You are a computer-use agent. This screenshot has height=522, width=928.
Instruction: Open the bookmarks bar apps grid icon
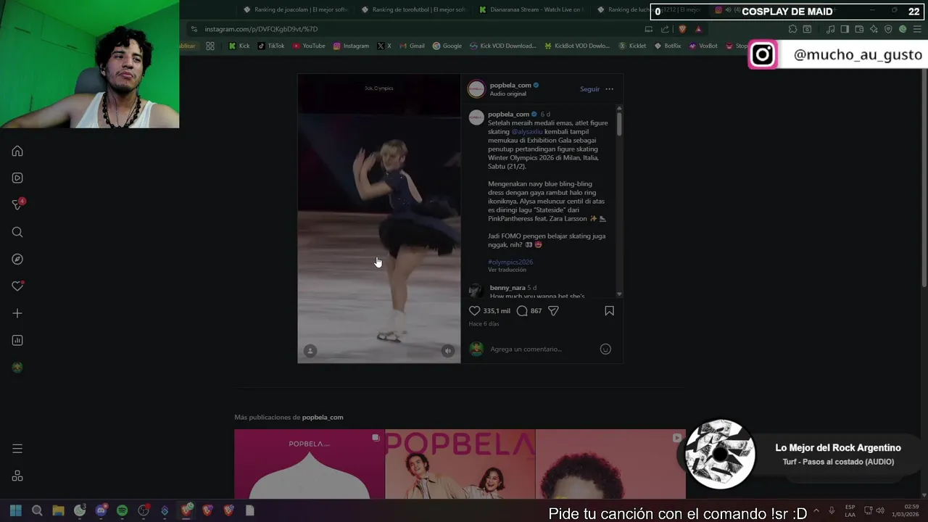(210, 46)
